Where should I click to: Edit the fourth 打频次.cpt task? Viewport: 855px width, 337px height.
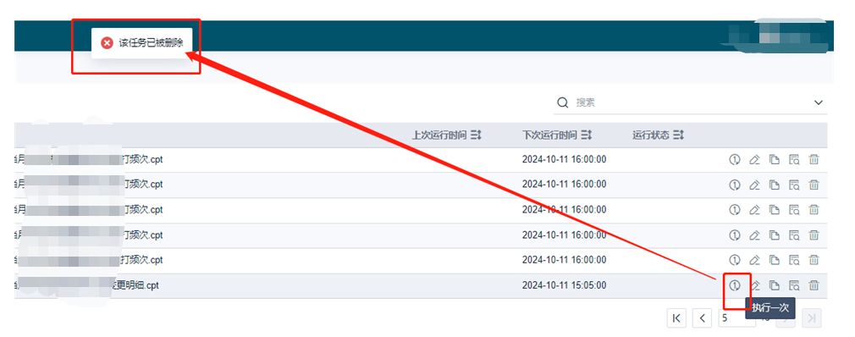pos(754,235)
